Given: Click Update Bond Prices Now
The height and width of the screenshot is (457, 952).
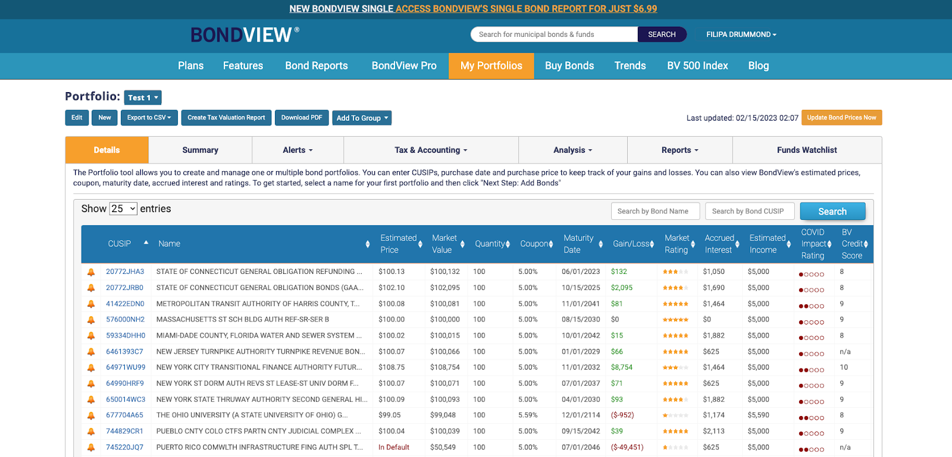Looking at the screenshot, I should pyautogui.click(x=841, y=118).
